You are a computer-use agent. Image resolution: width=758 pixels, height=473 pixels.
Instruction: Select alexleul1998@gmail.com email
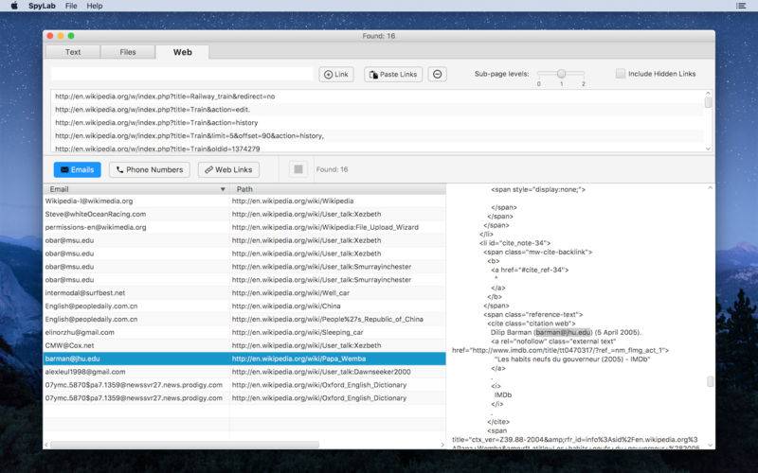(x=85, y=372)
